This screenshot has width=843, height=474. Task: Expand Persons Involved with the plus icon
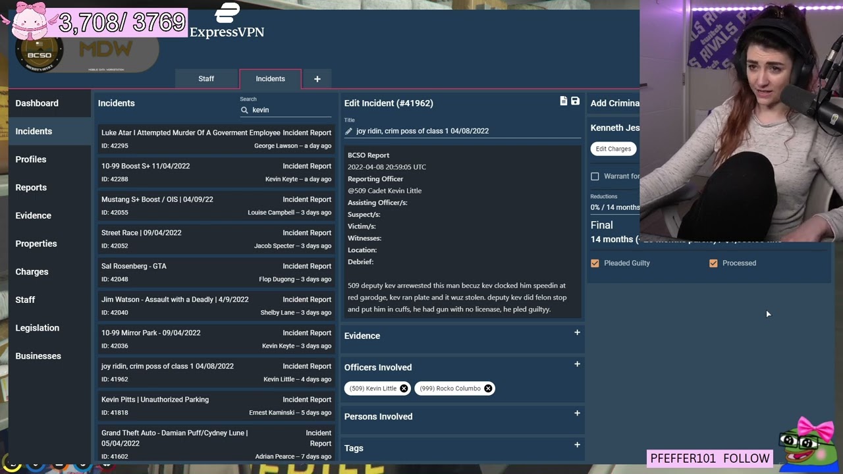coord(577,413)
